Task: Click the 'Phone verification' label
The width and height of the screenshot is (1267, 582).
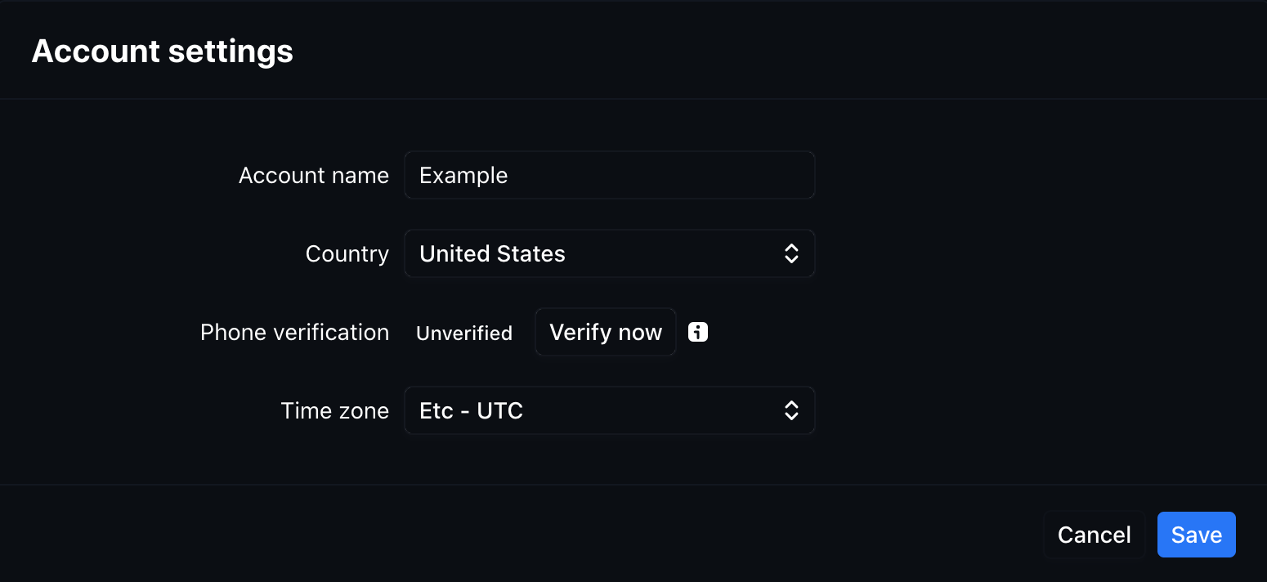Action: click(294, 332)
